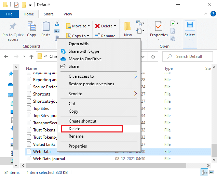Click the Up one level arrow

pyautogui.click(x=31, y=56)
